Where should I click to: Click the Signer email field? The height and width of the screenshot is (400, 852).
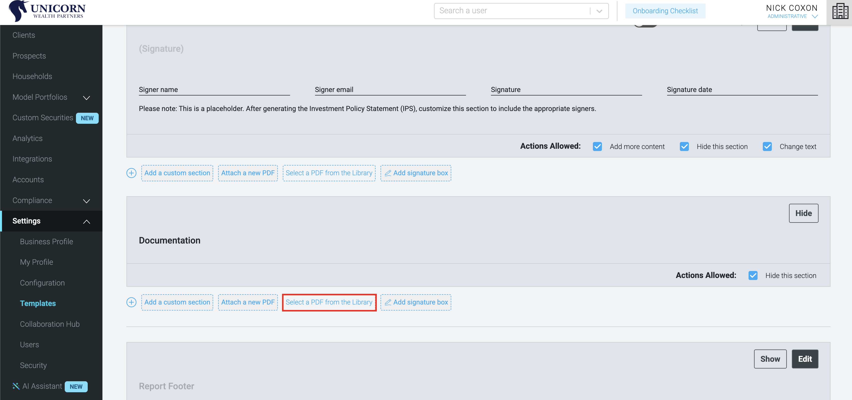click(390, 90)
